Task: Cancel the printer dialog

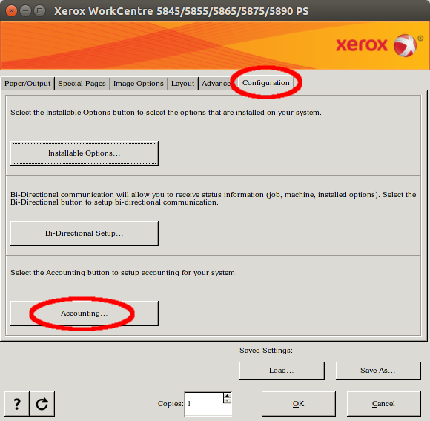Action: point(383,404)
